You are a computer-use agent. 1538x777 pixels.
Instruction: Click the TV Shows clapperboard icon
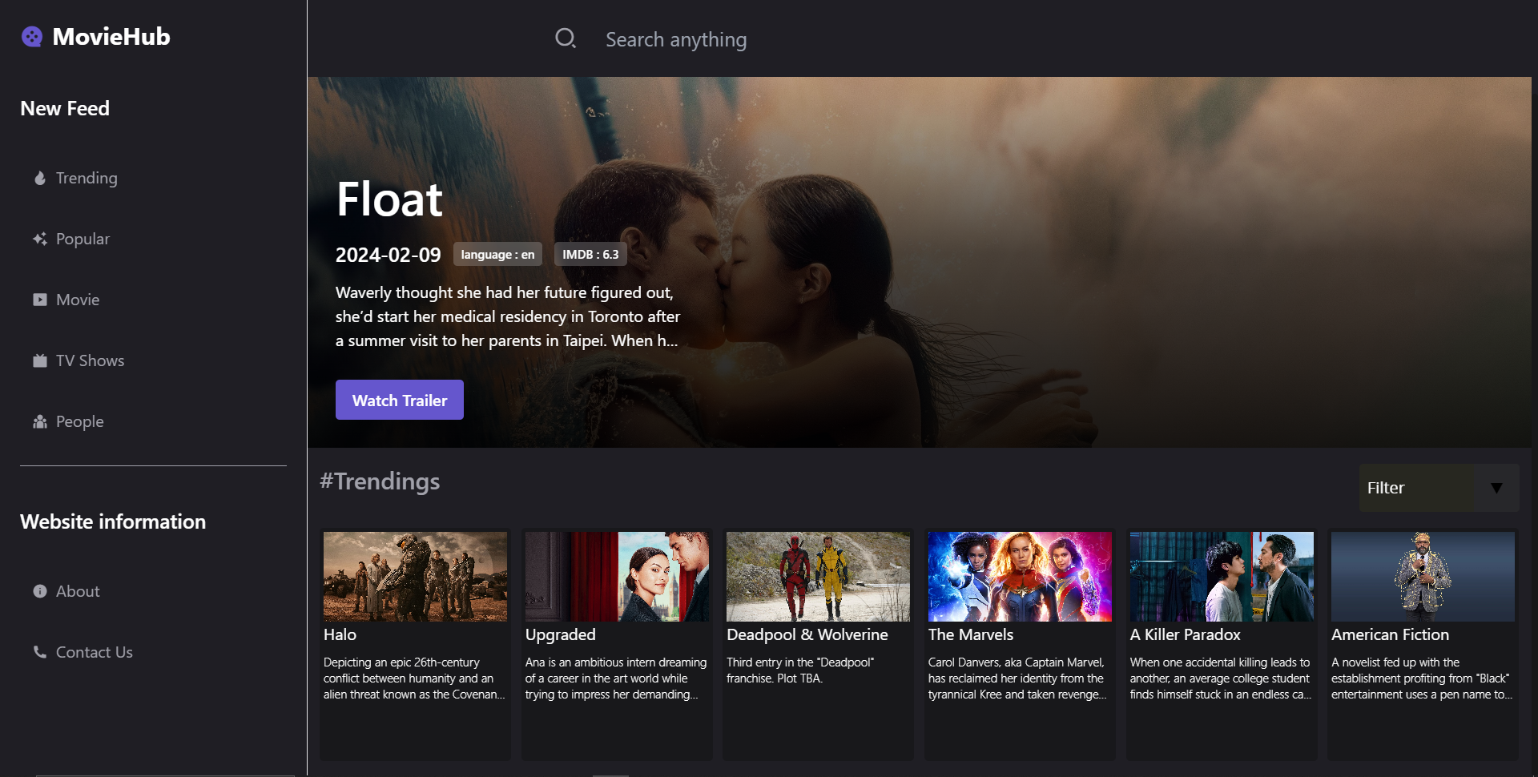39,360
